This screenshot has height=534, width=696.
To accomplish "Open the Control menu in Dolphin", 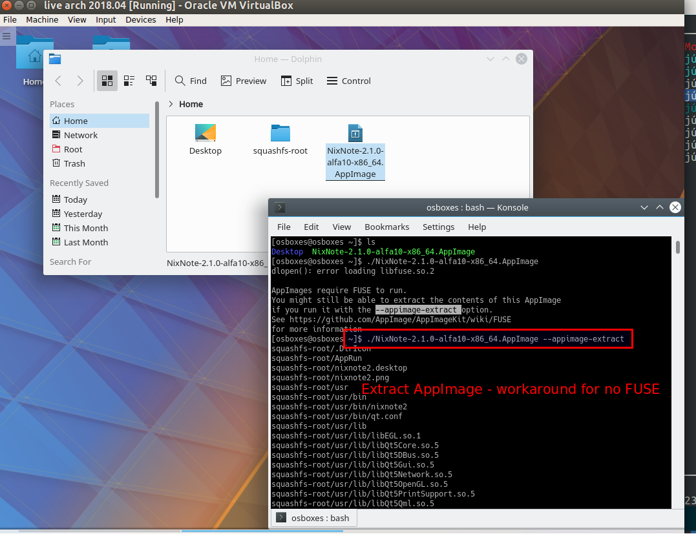I will (x=349, y=81).
